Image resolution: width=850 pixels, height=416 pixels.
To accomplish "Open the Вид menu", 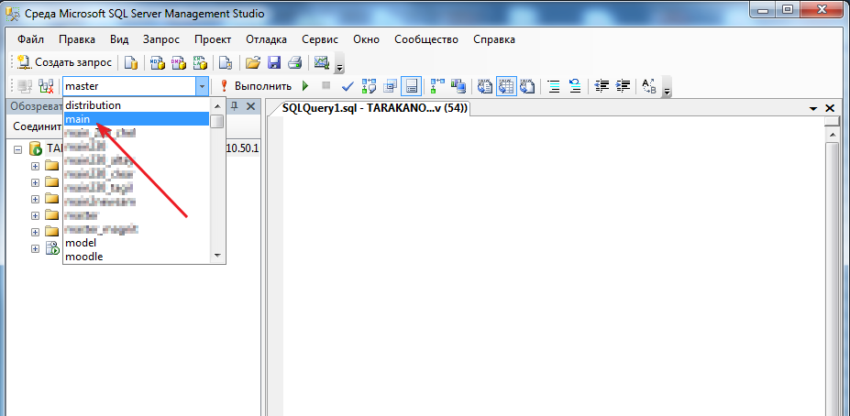I will point(119,39).
